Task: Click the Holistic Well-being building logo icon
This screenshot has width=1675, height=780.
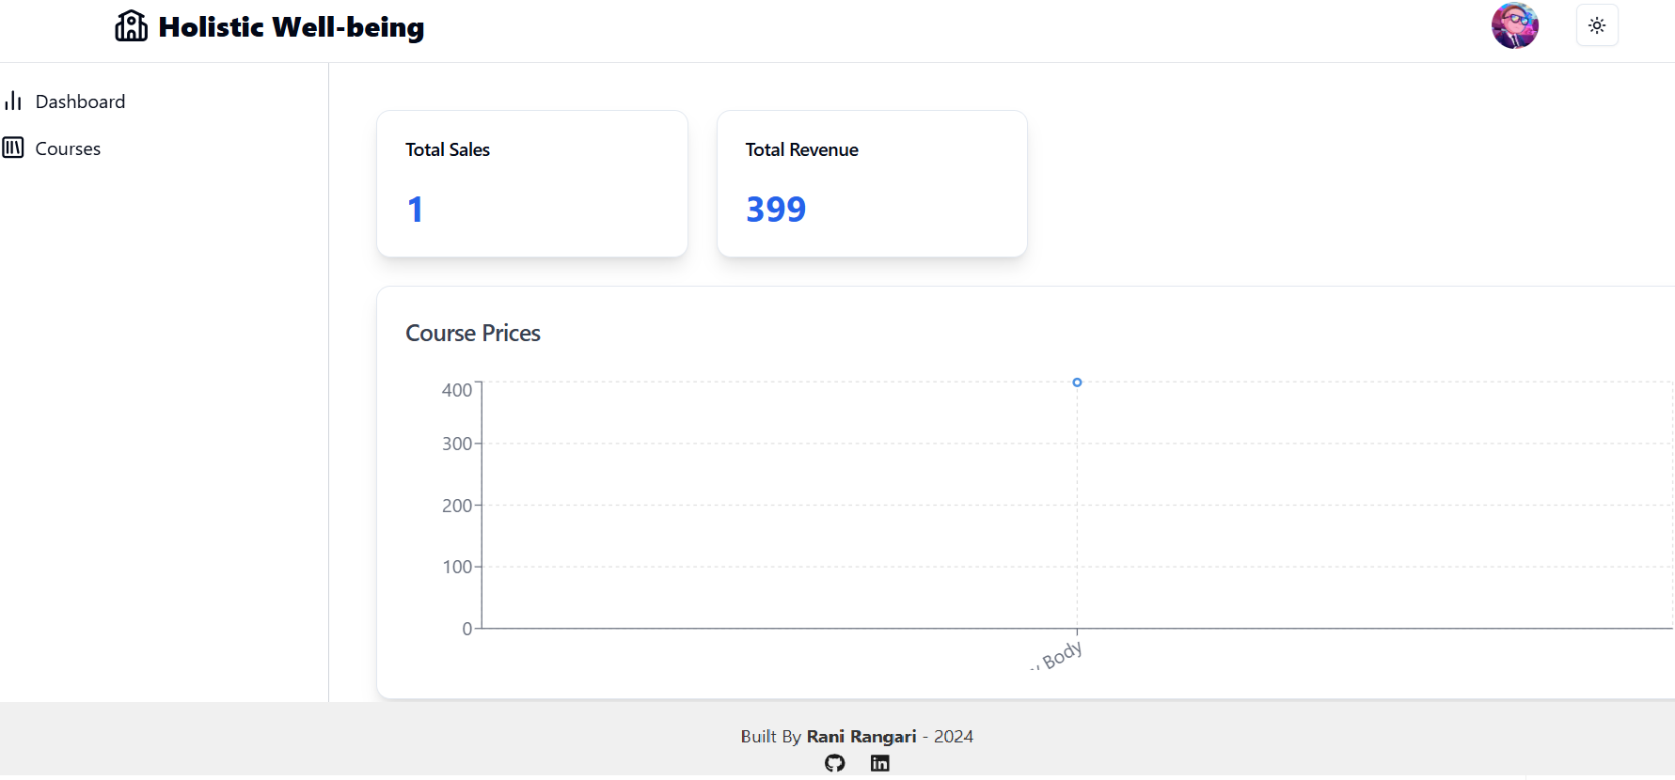Action: pos(131,26)
